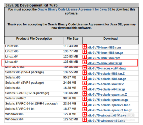
Task: Click download icon for jdk-7u75-solaris-x64.tar.gz
Action: (85, 88)
